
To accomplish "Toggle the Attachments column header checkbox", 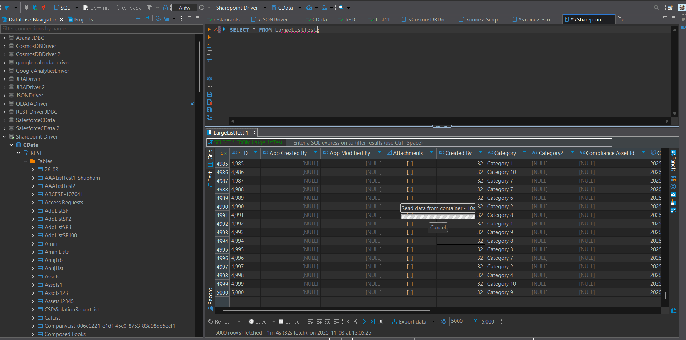I will pyautogui.click(x=389, y=153).
